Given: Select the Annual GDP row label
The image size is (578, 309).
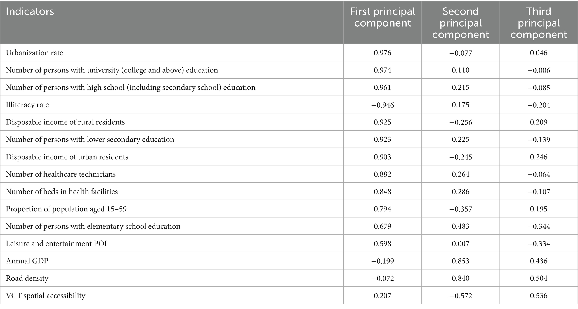Looking at the screenshot, I should click(27, 261).
